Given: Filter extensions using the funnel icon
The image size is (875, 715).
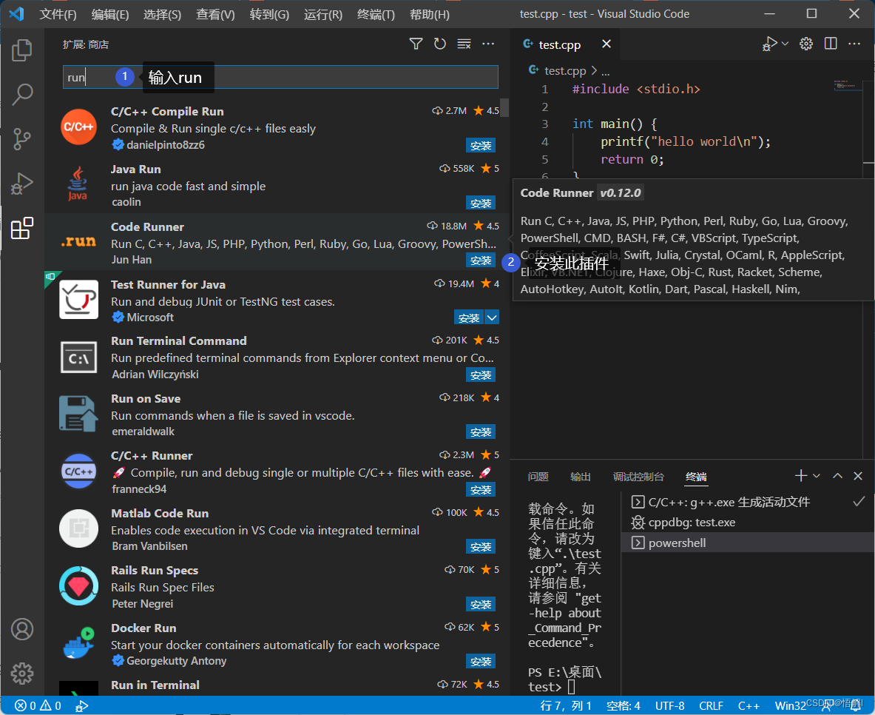Looking at the screenshot, I should (x=416, y=44).
